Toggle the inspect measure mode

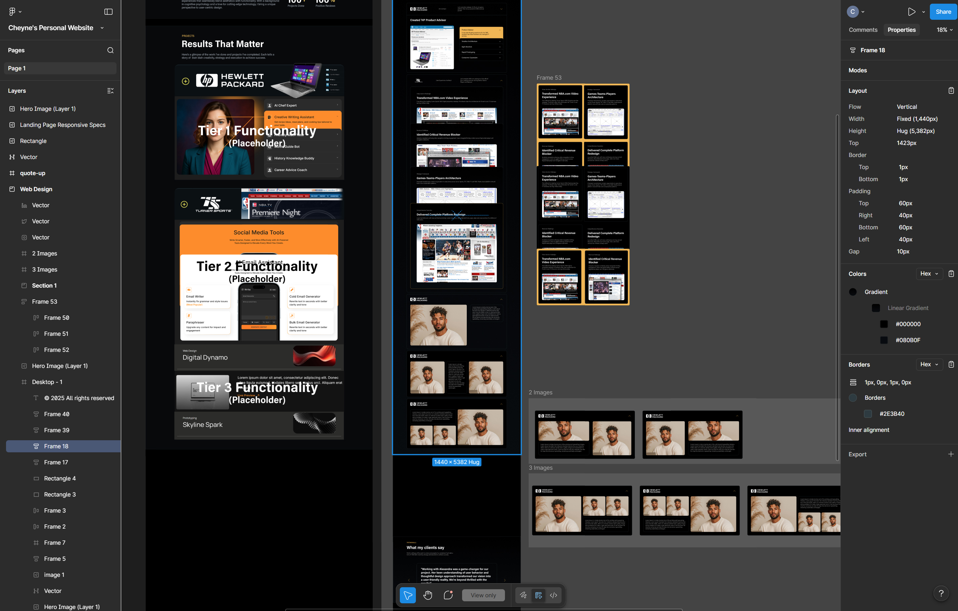click(539, 595)
